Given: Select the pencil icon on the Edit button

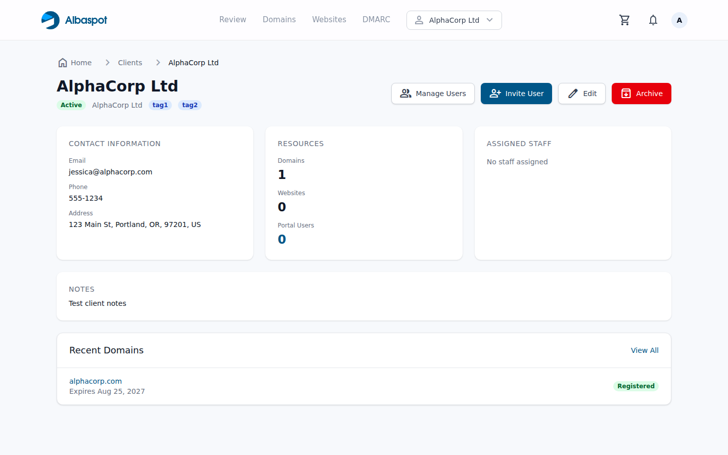Looking at the screenshot, I should click(572, 94).
